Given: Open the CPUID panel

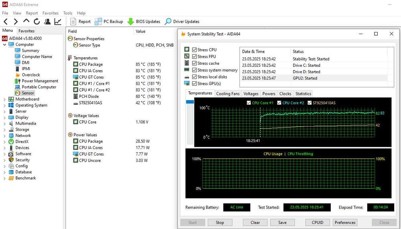Looking at the screenshot, I should click(317, 222).
